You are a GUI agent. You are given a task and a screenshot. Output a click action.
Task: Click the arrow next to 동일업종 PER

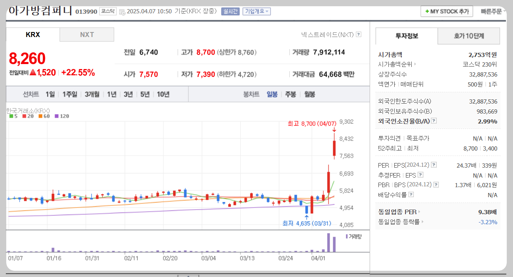(419, 212)
